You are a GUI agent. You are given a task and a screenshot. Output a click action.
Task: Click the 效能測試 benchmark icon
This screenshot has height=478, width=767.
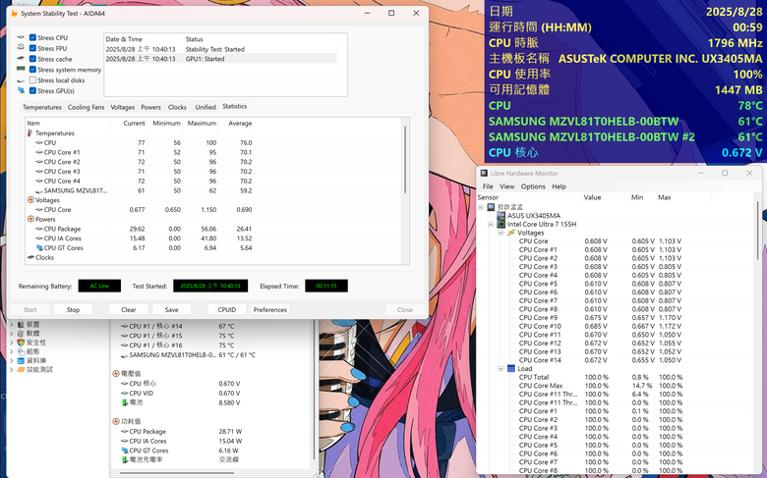(x=21, y=370)
